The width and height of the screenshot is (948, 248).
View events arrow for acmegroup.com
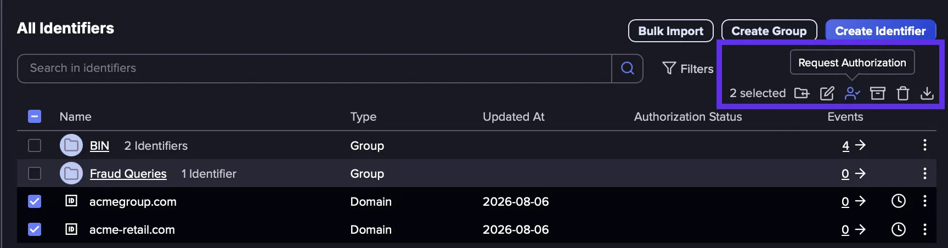(x=860, y=201)
